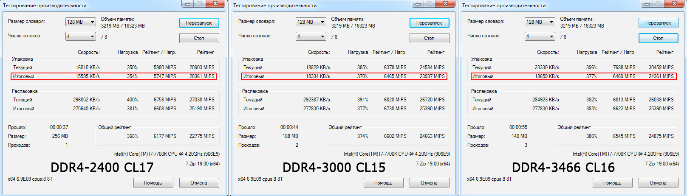
Task: Select thread count dropdown in DDR4-3466 window
Action: [x=540, y=36]
